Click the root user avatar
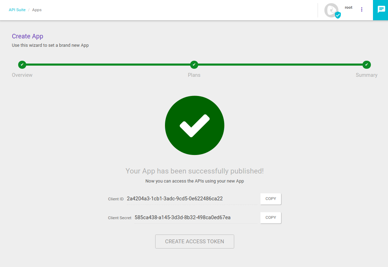The width and height of the screenshot is (388, 267). click(331, 10)
